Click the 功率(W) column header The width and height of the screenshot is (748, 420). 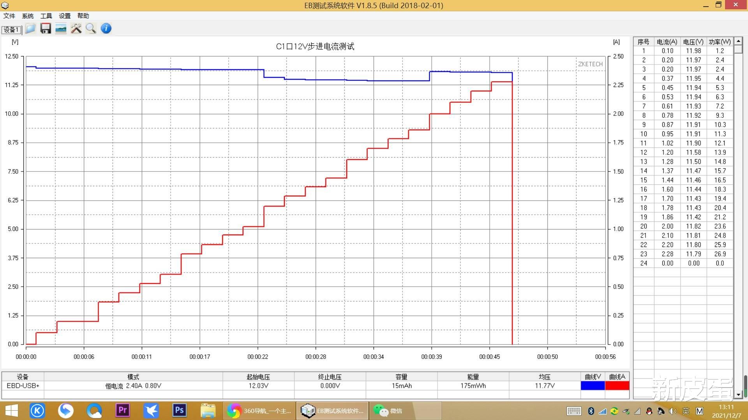click(720, 42)
